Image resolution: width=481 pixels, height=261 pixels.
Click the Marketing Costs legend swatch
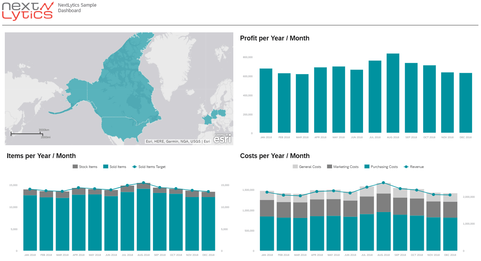pyautogui.click(x=329, y=167)
